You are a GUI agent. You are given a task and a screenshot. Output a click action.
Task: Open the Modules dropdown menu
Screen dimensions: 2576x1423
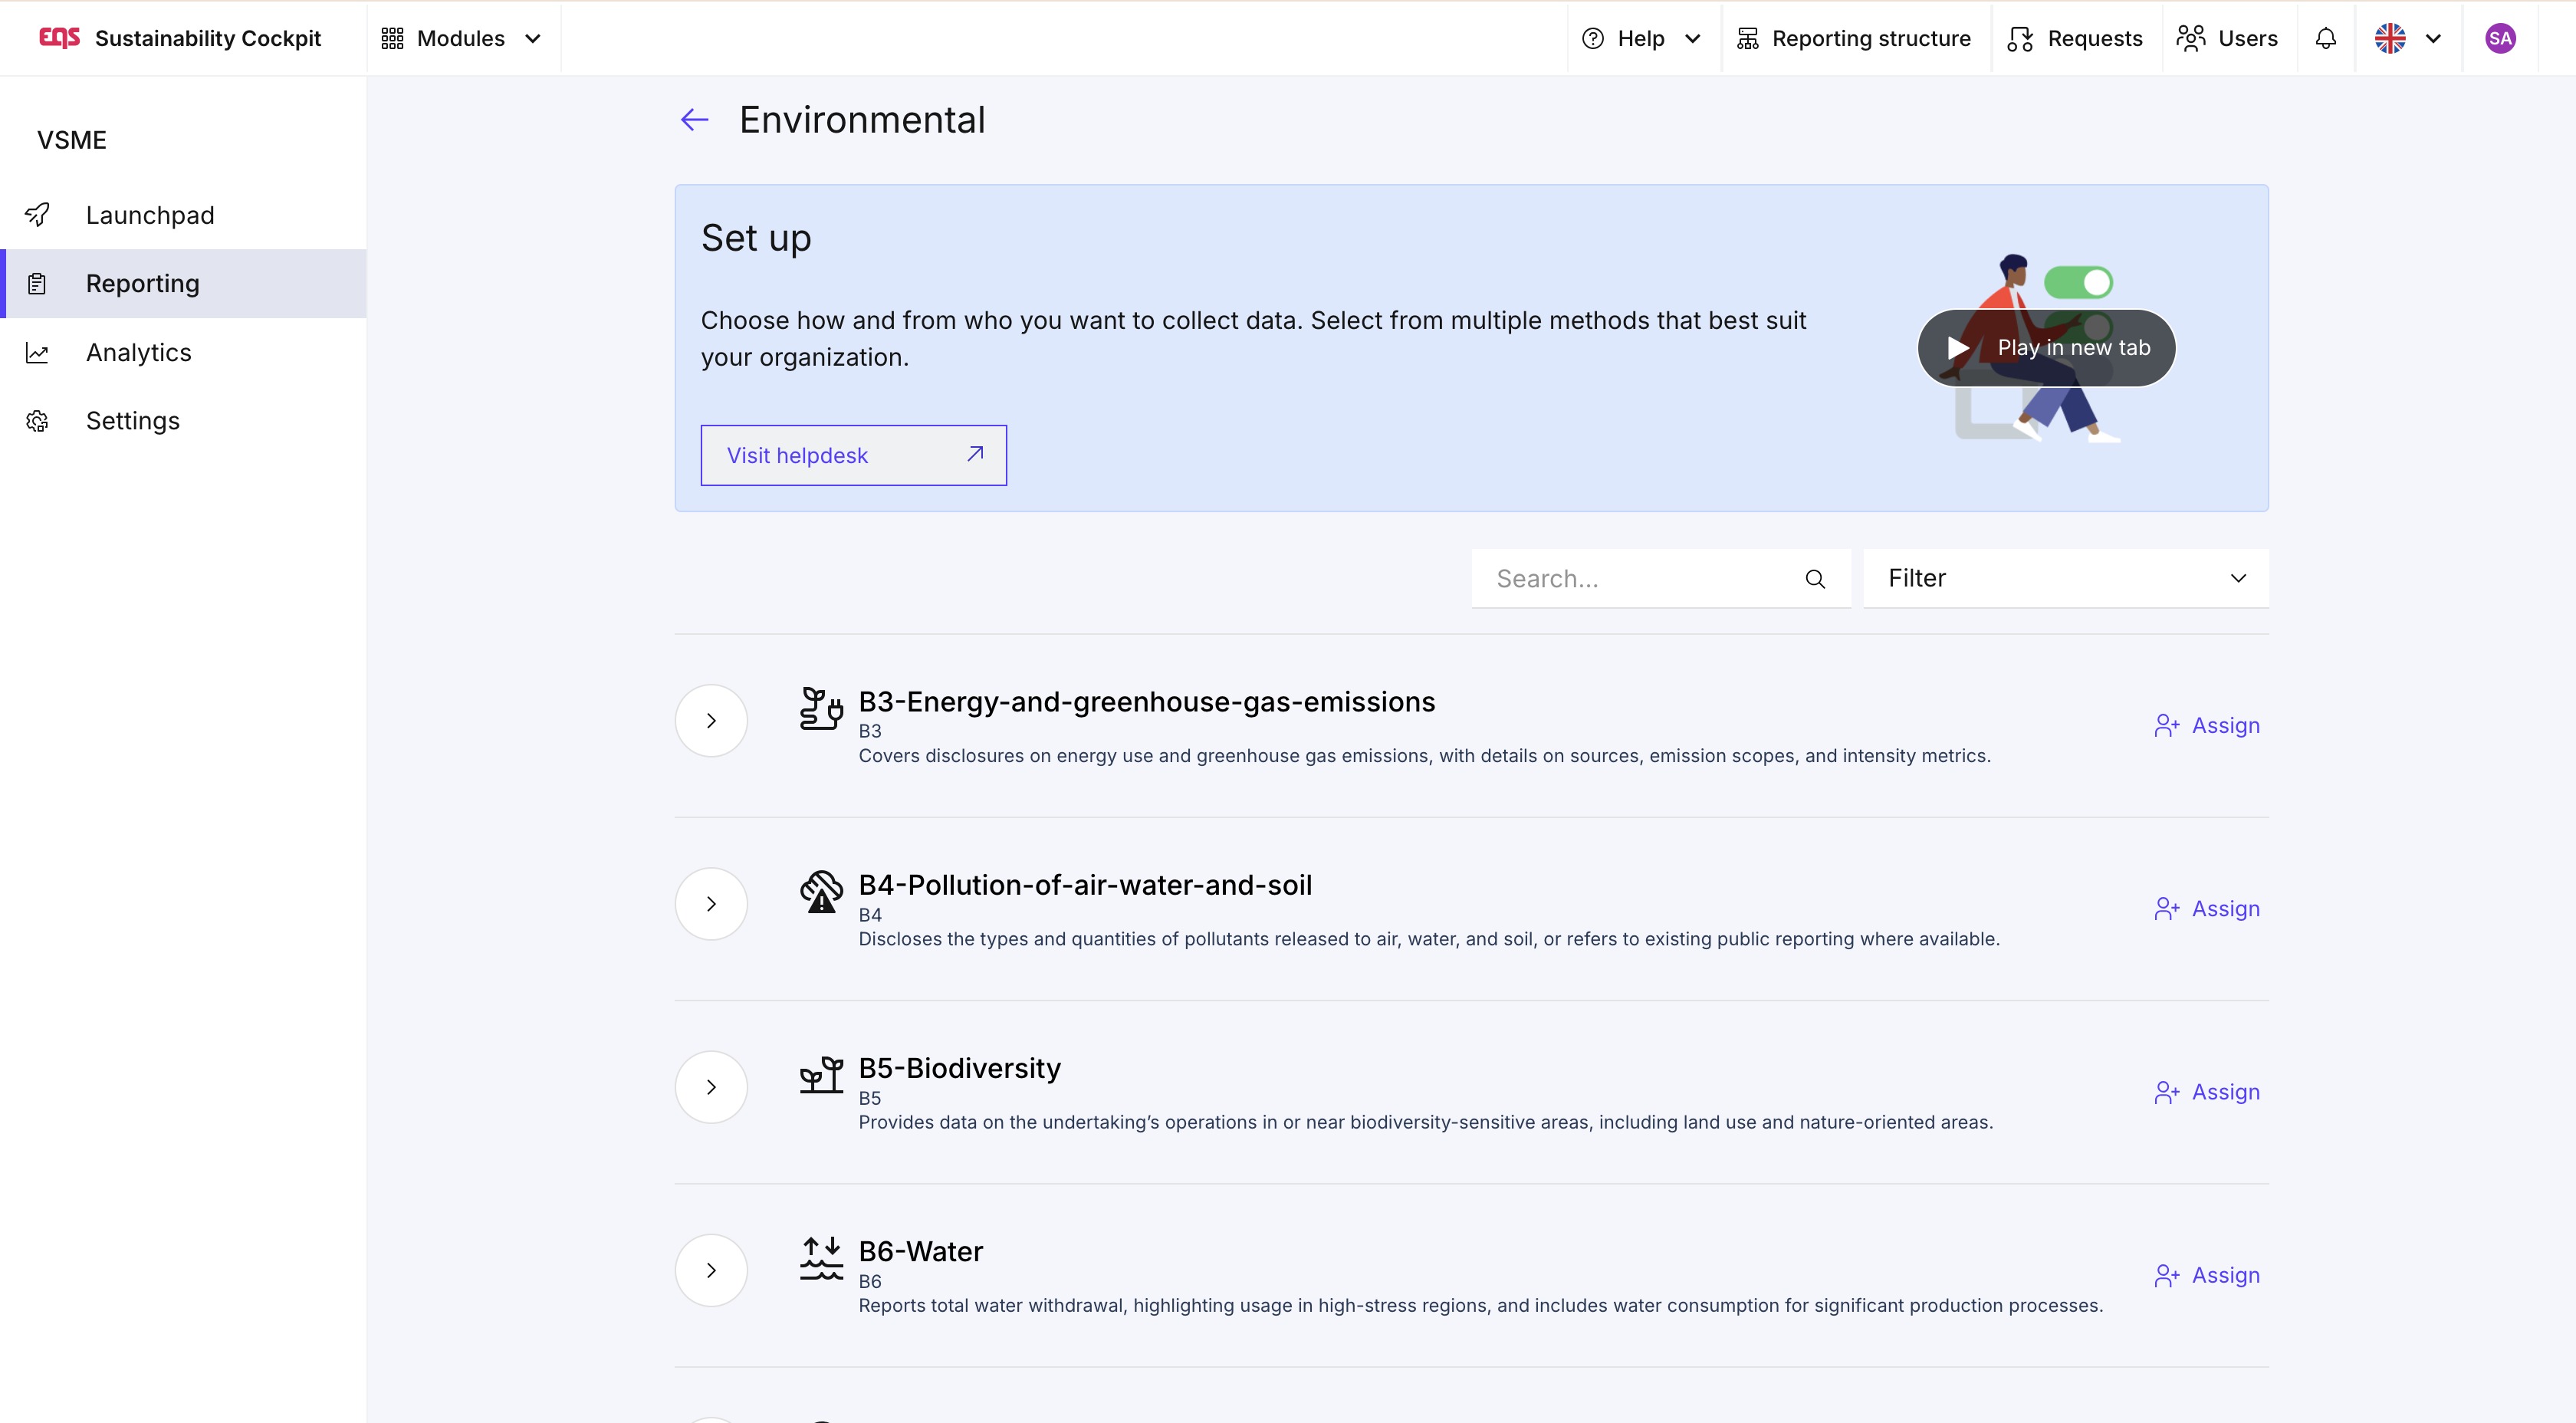(x=462, y=38)
